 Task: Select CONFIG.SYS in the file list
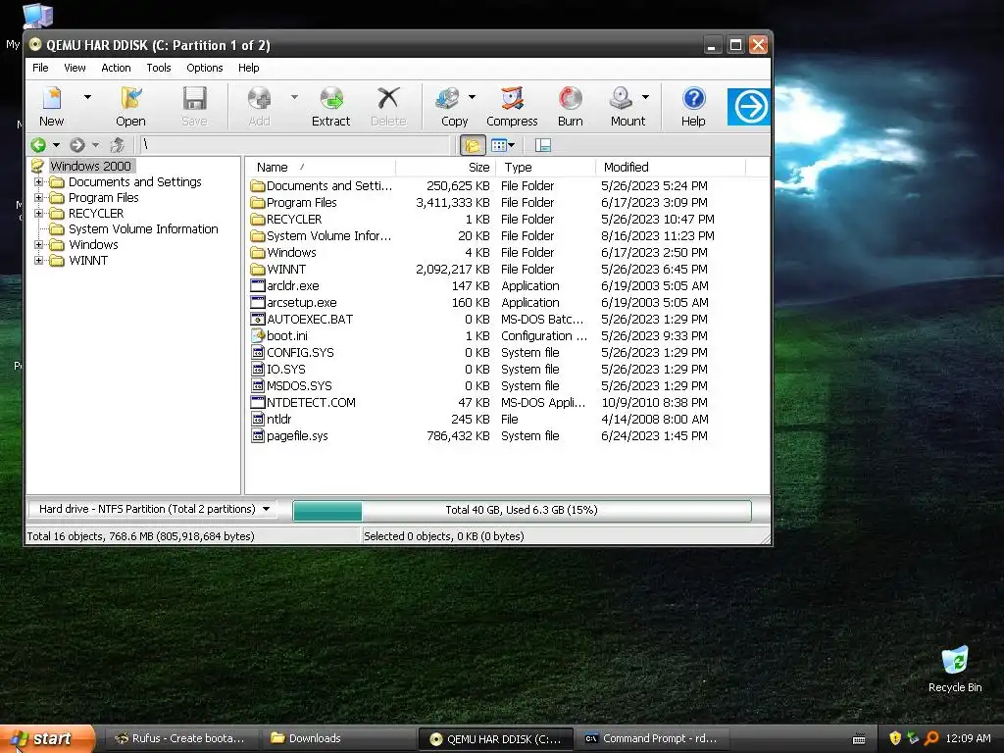click(x=300, y=353)
